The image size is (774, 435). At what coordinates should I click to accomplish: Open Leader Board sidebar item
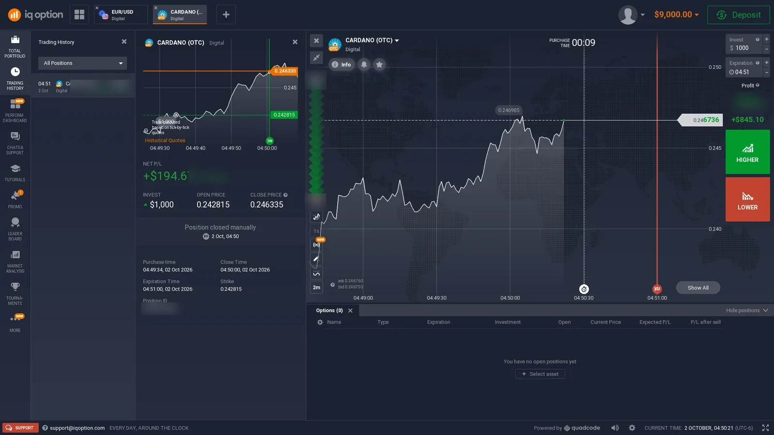pos(15,229)
